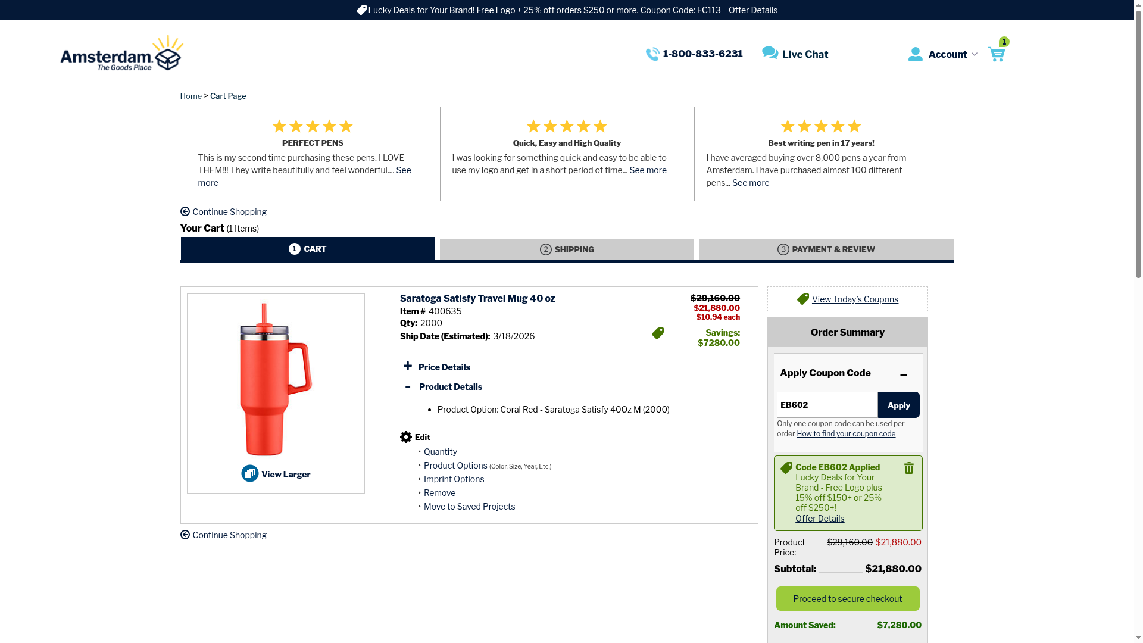
Task: Expand the Price Details section
Action: (408, 366)
